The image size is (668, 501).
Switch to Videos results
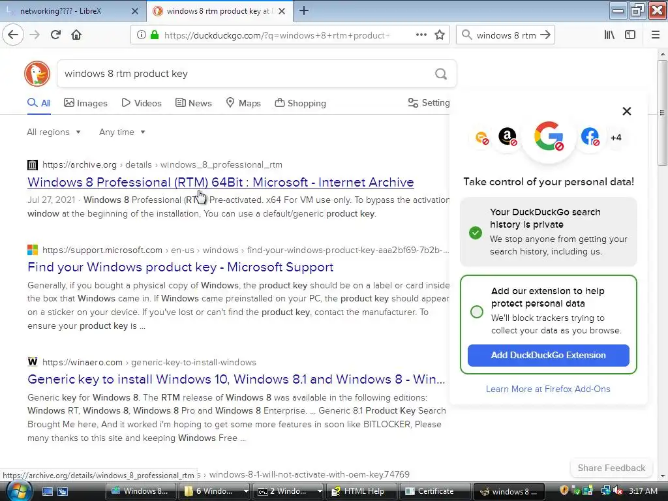[x=142, y=103]
